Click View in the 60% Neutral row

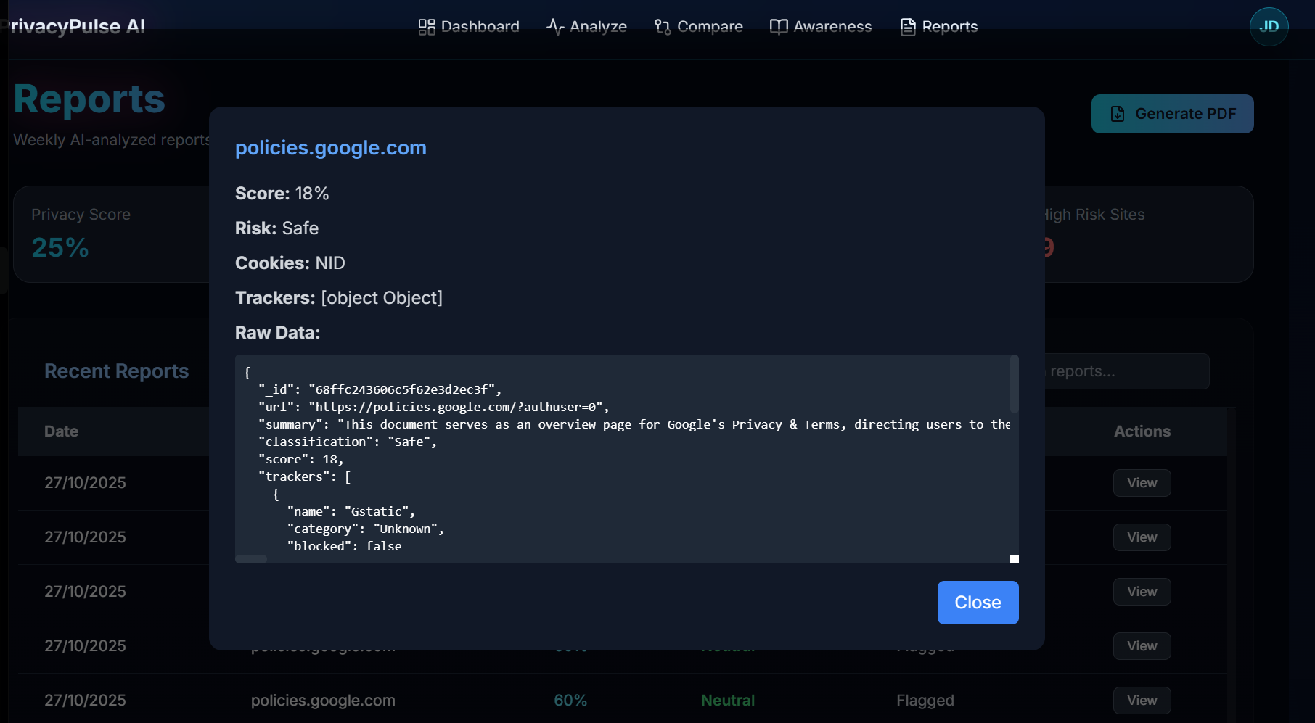(1142, 701)
